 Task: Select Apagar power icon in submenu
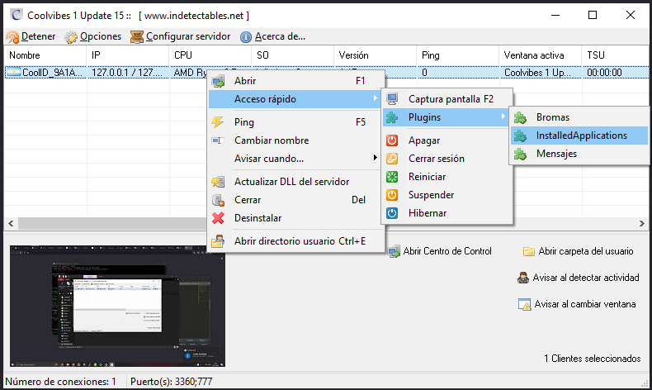(393, 140)
